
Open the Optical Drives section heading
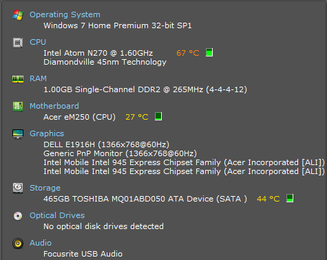point(57,215)
